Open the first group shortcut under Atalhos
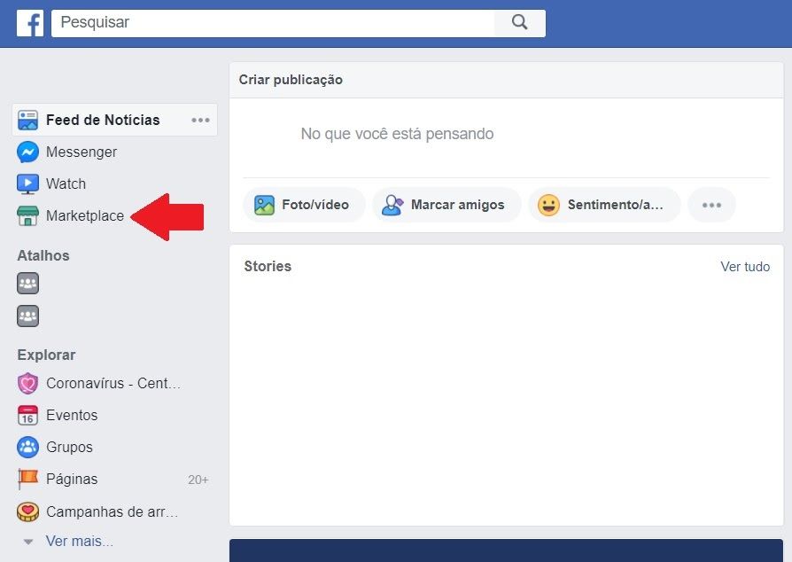 tap(27, 284)
